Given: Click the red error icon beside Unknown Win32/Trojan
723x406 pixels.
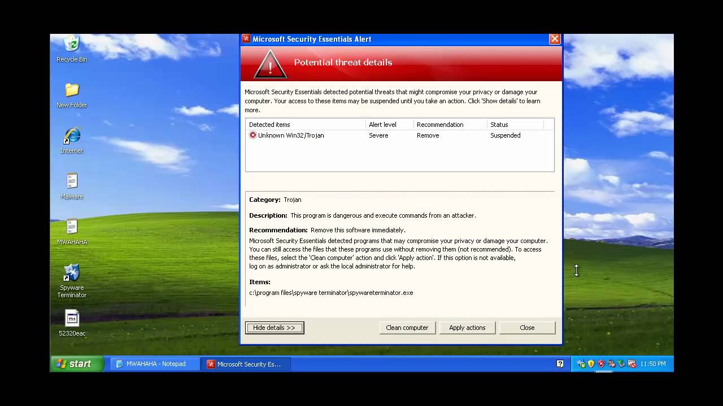Looking at the screenshot, I should pyautogui.click(x=253, y=135).
